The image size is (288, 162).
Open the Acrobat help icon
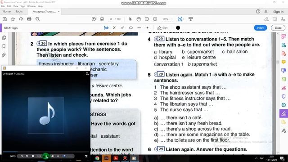(258, 11)
